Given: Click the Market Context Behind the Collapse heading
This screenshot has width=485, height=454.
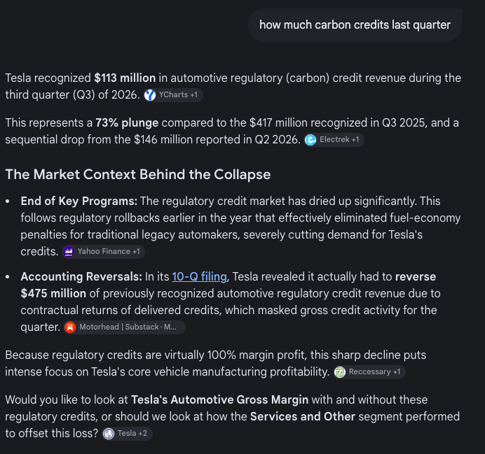Looking at the screenshot, I should pyautogui.click(x=138, y=174).
